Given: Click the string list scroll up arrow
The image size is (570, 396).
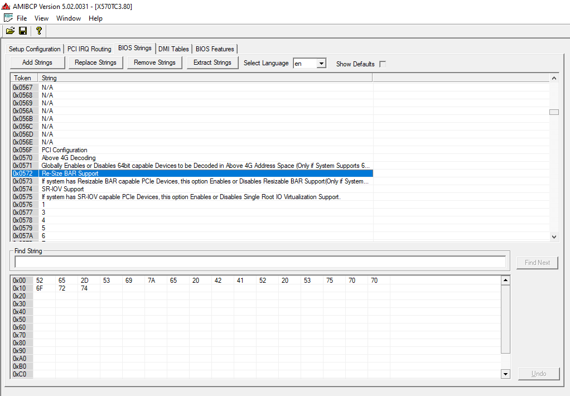Looking at the screenshot, I should click(x=554, y=78).
